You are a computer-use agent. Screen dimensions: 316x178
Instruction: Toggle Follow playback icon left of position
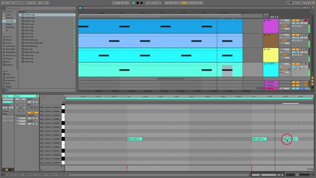(x=114, y=3)
